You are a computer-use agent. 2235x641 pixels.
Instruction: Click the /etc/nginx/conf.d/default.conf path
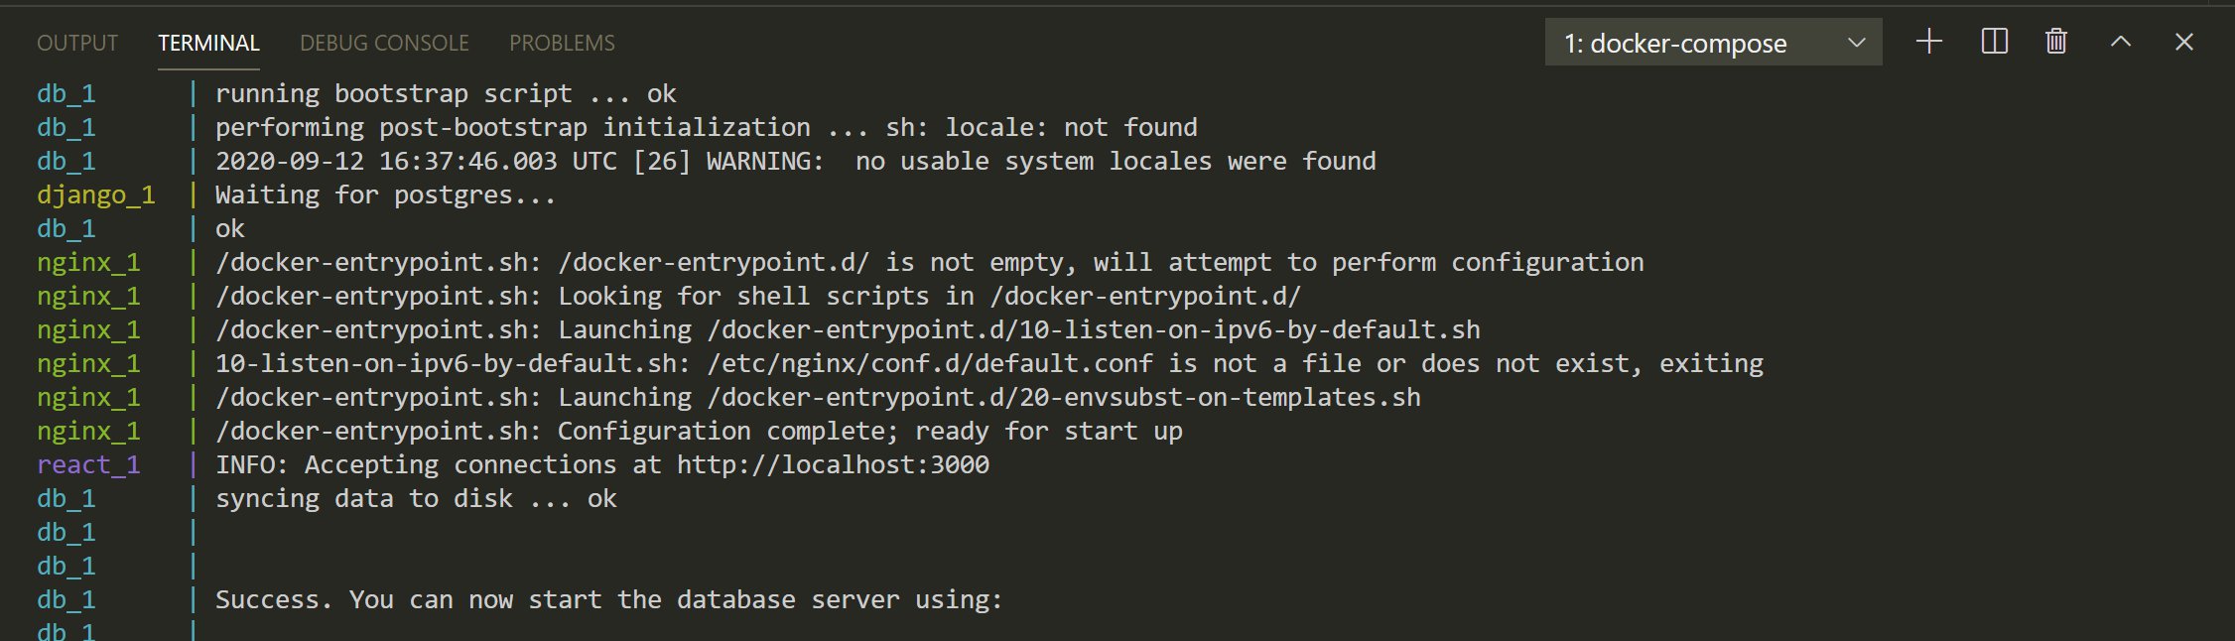(x=930, y=364)
